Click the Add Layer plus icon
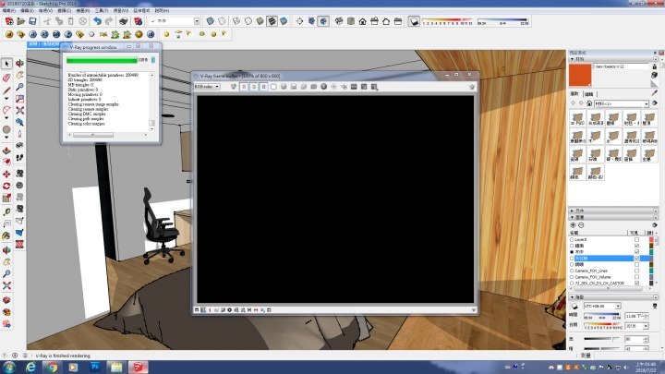 573,225
